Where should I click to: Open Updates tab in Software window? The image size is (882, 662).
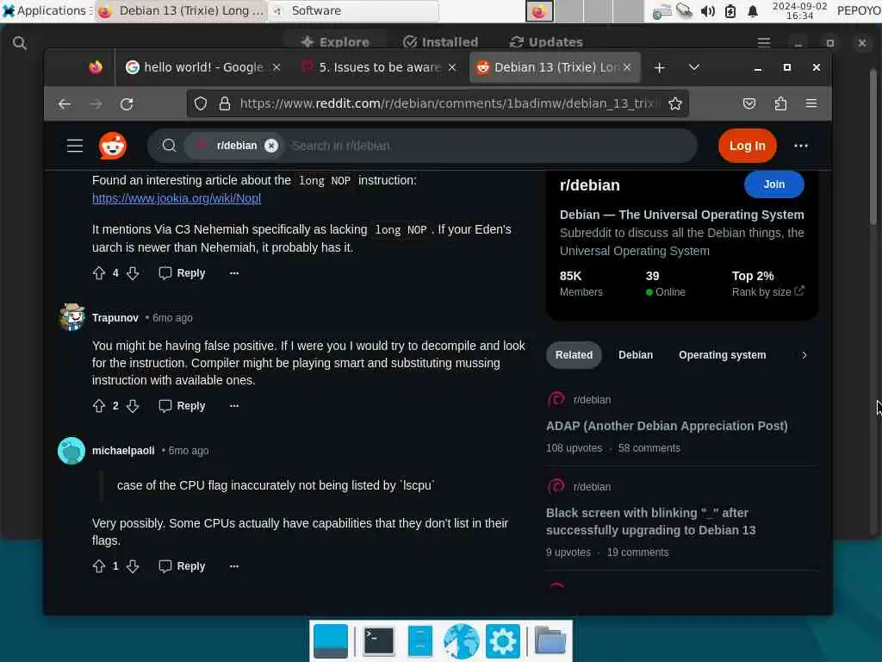click(x=546, y=42)
